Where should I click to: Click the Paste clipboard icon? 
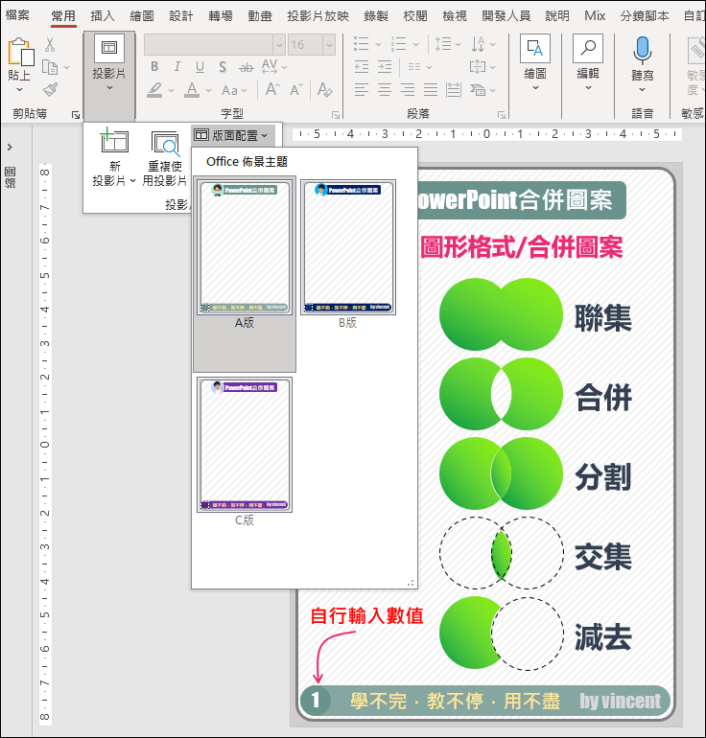click(21, 52)
